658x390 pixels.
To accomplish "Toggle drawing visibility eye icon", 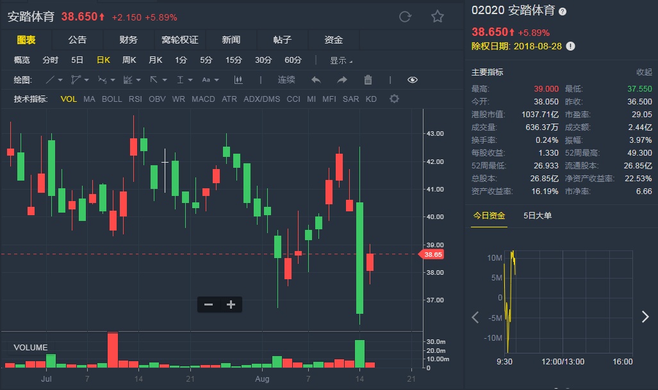I will point(413,79).
